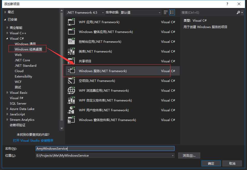Click the category tree scrollbar down arrow
The width and height of the screenshot is (247, 170).
pos(62,129)
